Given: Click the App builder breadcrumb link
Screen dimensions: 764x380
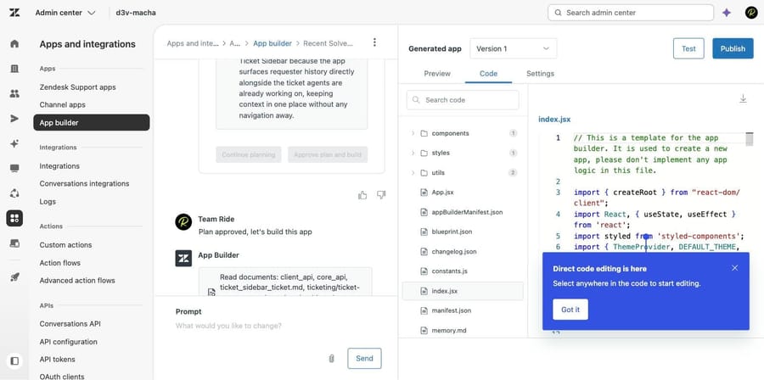Looking at the screenshot, I should pos(272,43).
